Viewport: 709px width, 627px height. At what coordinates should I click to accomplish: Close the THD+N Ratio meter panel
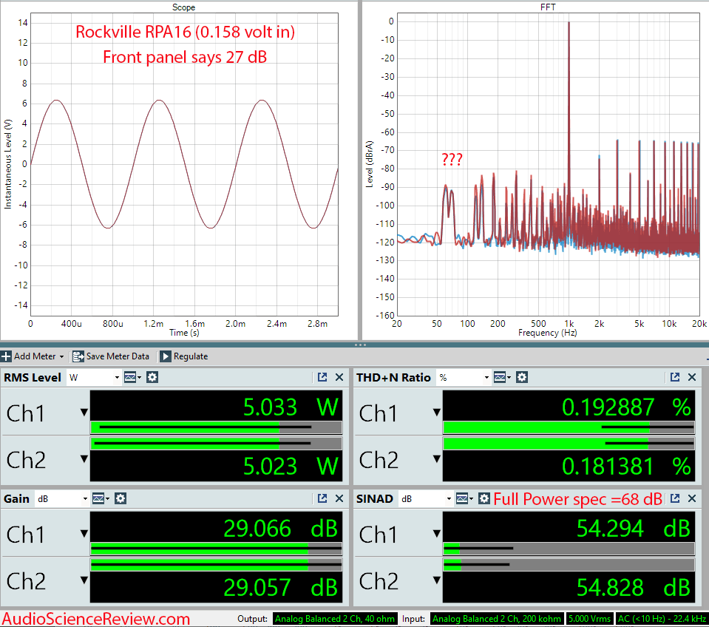tap(692, 377)
